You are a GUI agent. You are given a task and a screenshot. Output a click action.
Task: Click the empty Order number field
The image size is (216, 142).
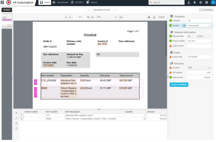(x=199, y=46)
